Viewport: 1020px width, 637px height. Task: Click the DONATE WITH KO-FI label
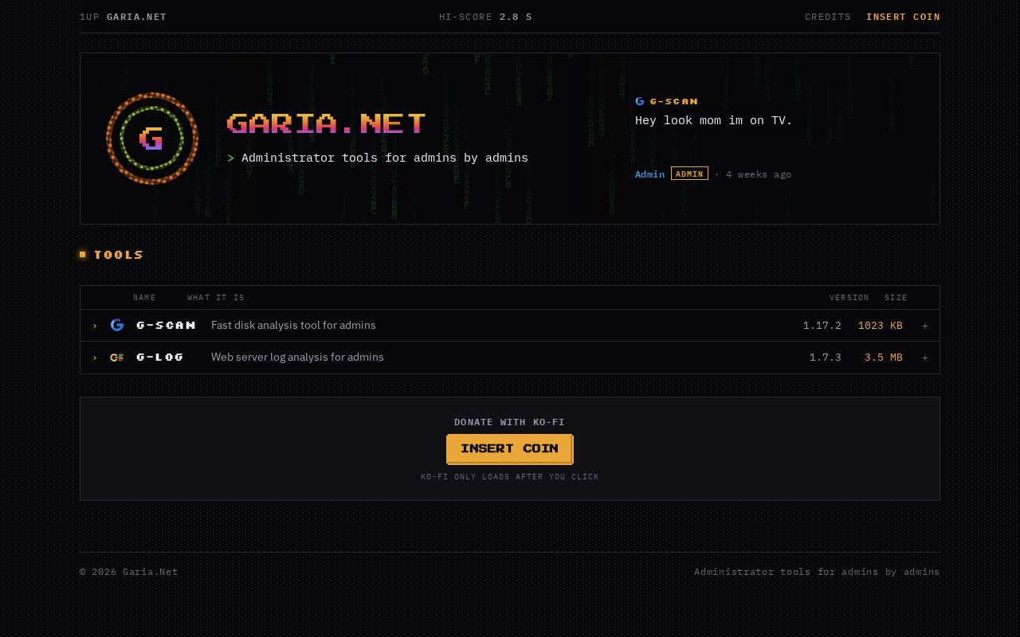click(x=510, y=422)
